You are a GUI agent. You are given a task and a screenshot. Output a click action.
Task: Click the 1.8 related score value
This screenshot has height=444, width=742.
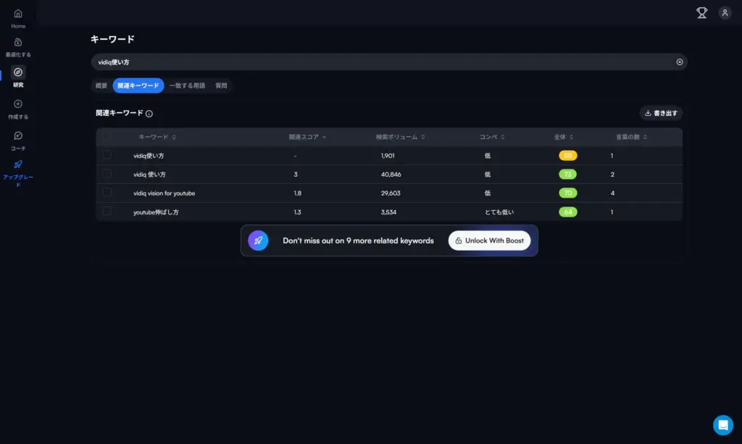tap(297, 193)
